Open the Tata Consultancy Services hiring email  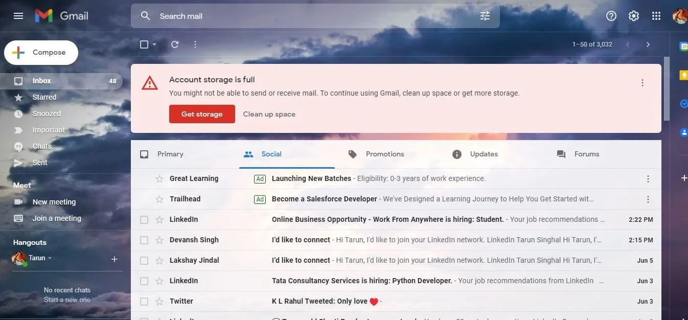[x=396, y=281]
